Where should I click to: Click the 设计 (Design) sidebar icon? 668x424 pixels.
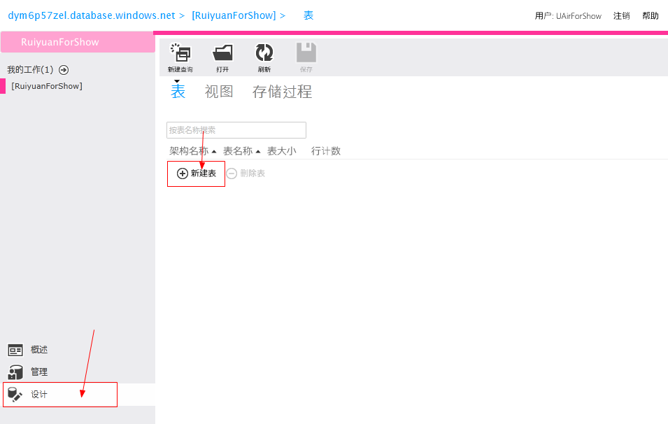pyautogui.click(x=16, y=394)
